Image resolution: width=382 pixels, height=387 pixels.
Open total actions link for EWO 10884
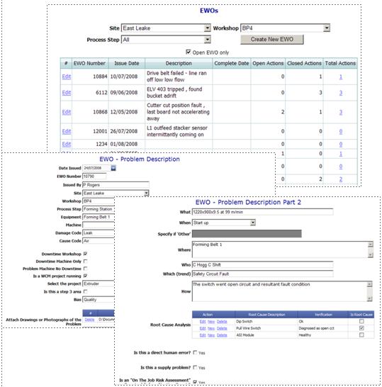[x=341, y=77]
